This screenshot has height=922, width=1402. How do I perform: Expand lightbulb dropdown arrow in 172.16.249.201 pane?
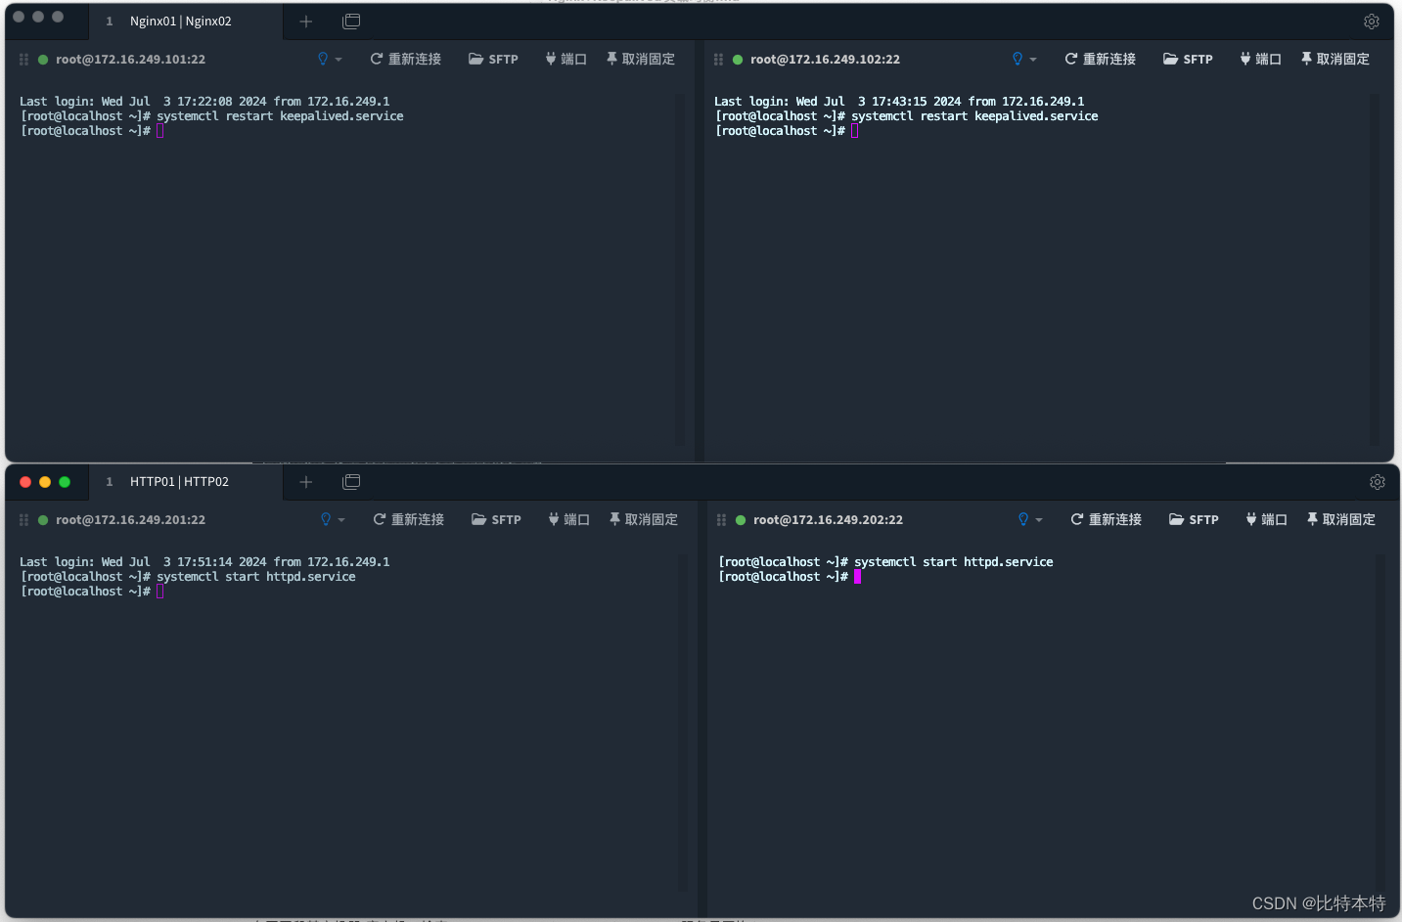[x=341, y=520]
